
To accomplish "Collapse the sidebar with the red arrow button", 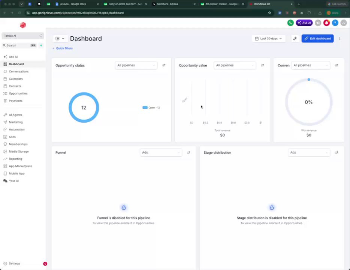I will pyautogui.click(x=45, y=264).
